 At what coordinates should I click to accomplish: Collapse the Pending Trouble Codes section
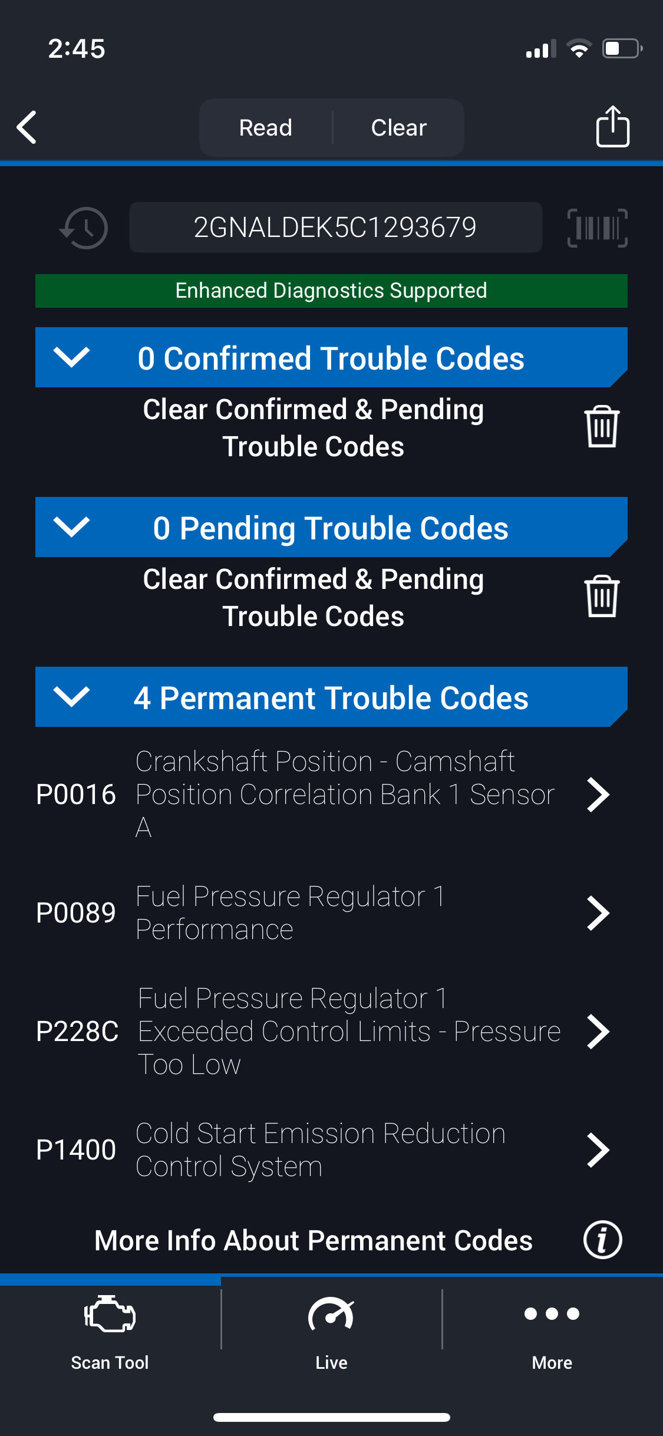pyautogui.click(x=71, y=527)
